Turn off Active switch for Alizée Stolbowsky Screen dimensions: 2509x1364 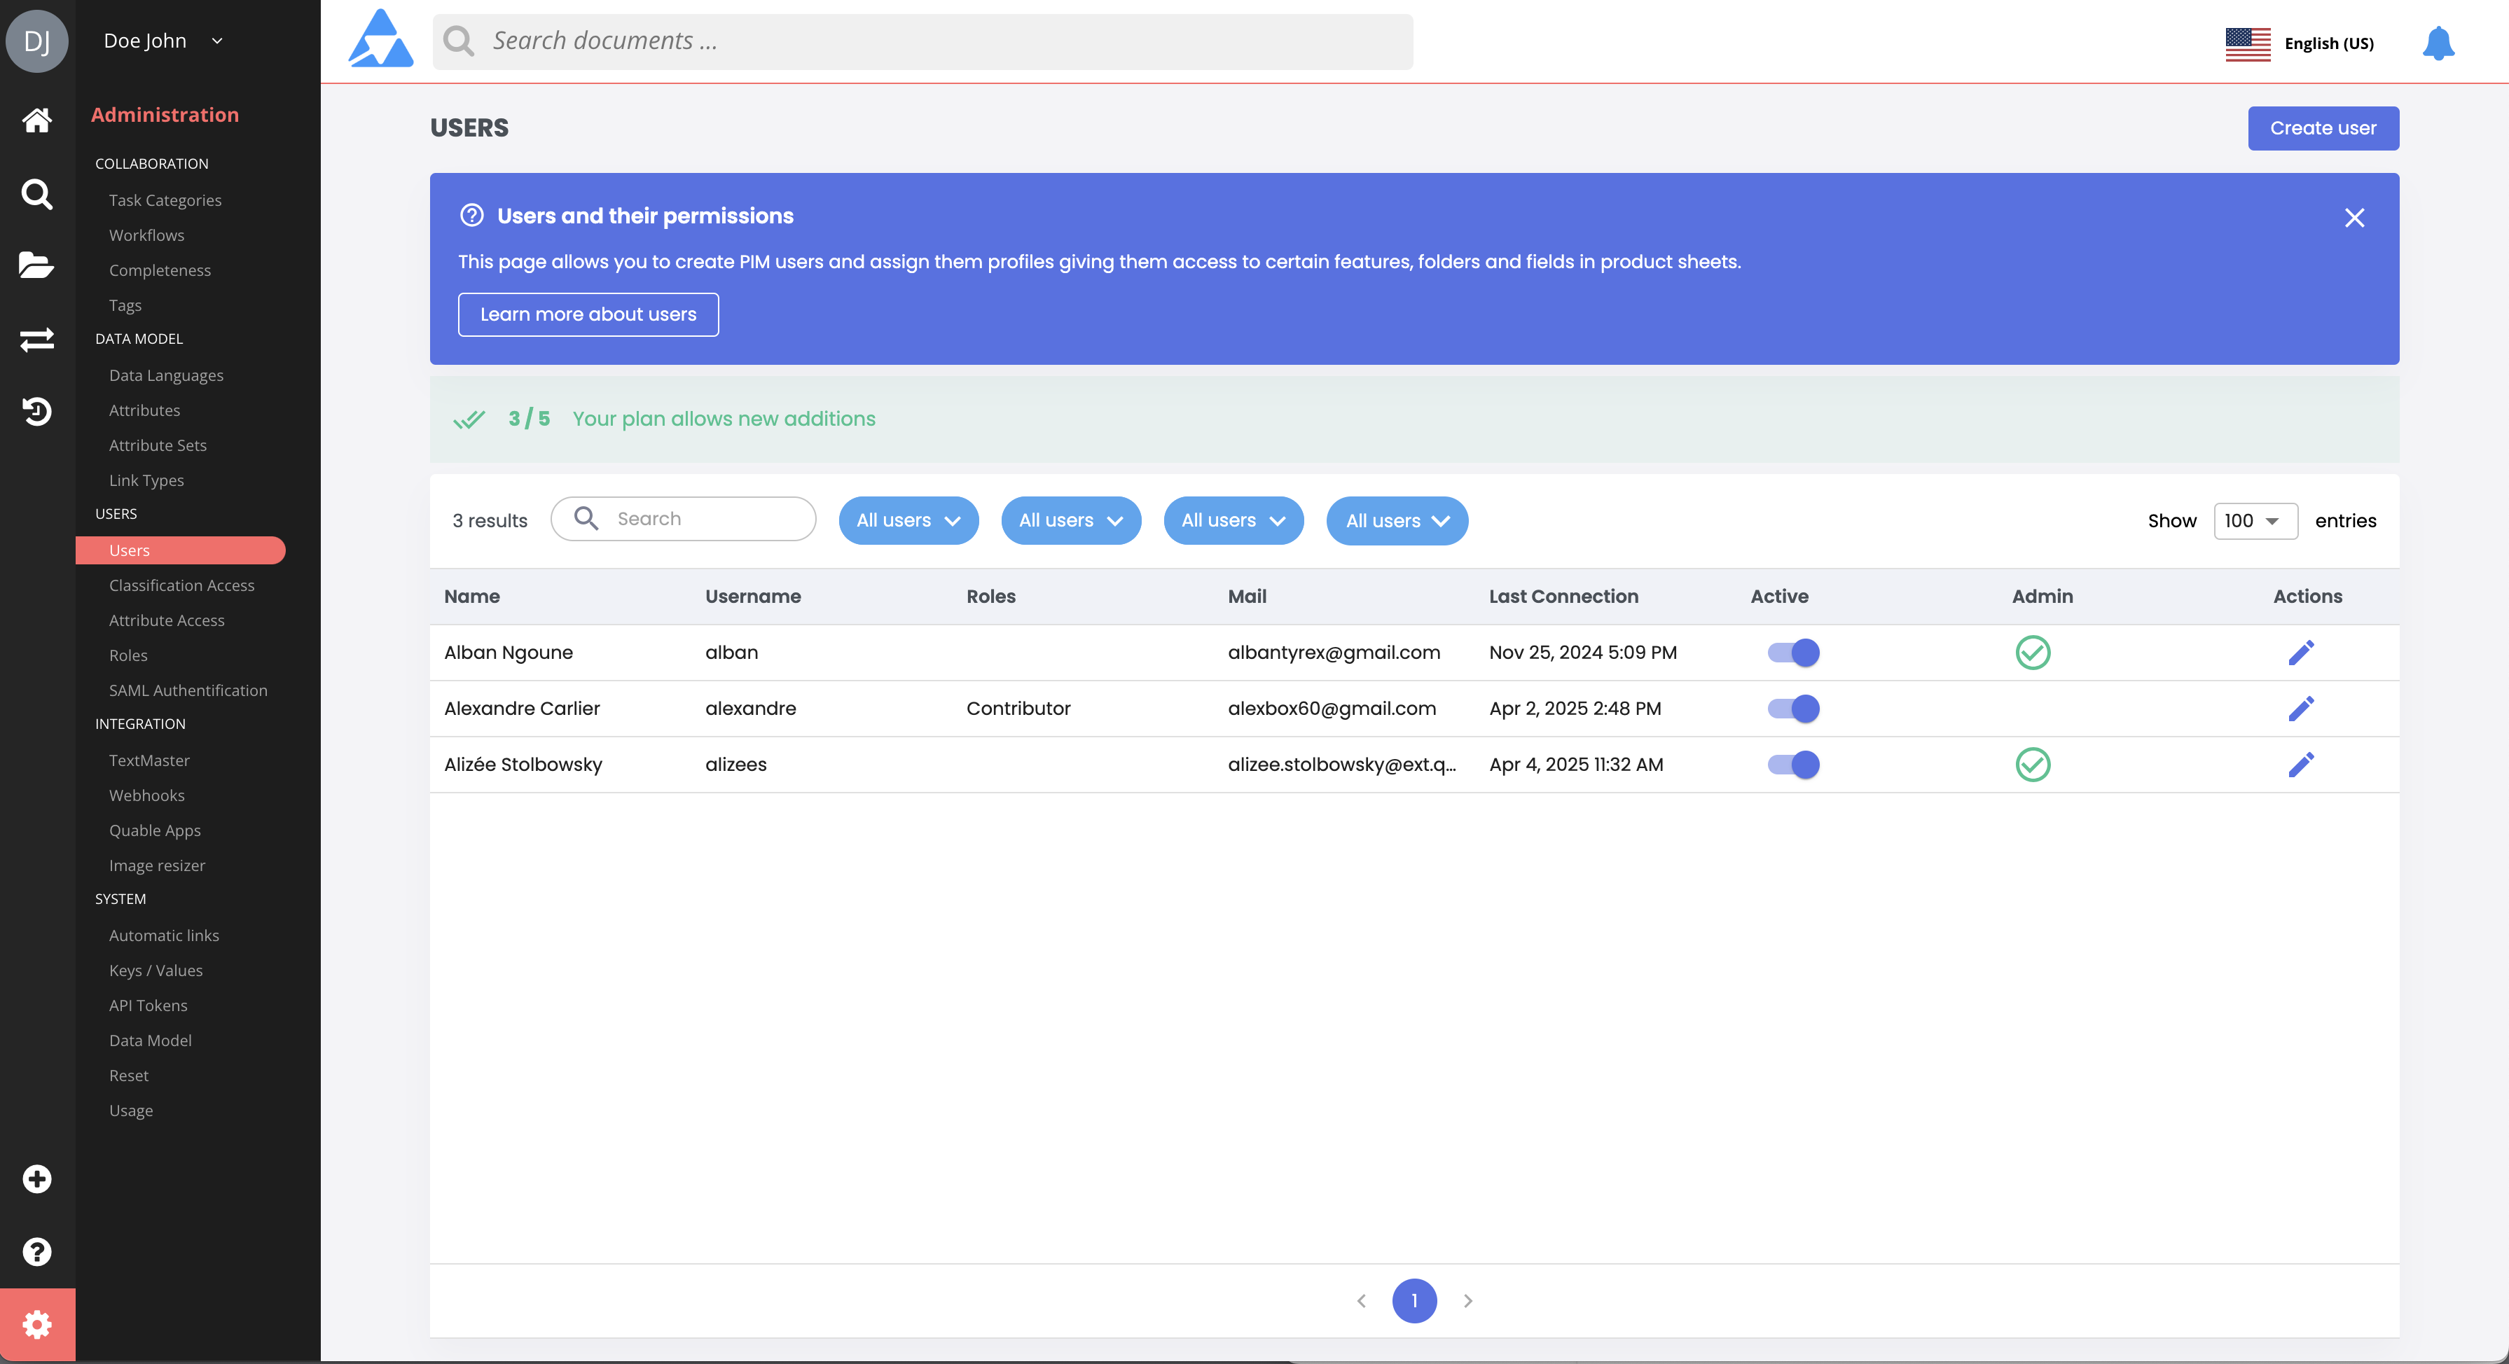pos(1793,764)
